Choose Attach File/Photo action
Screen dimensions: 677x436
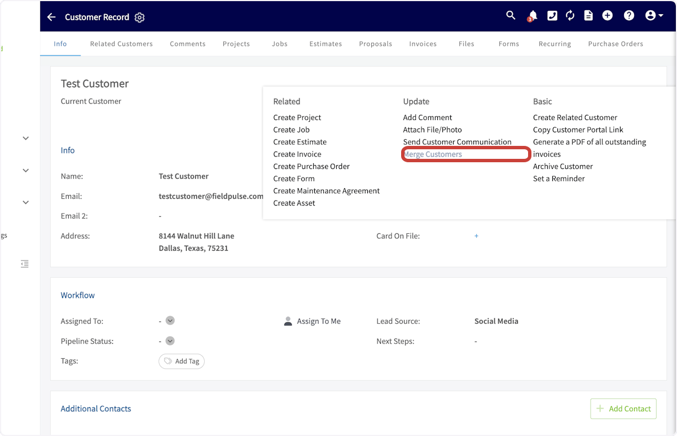[x=432, y=130]
